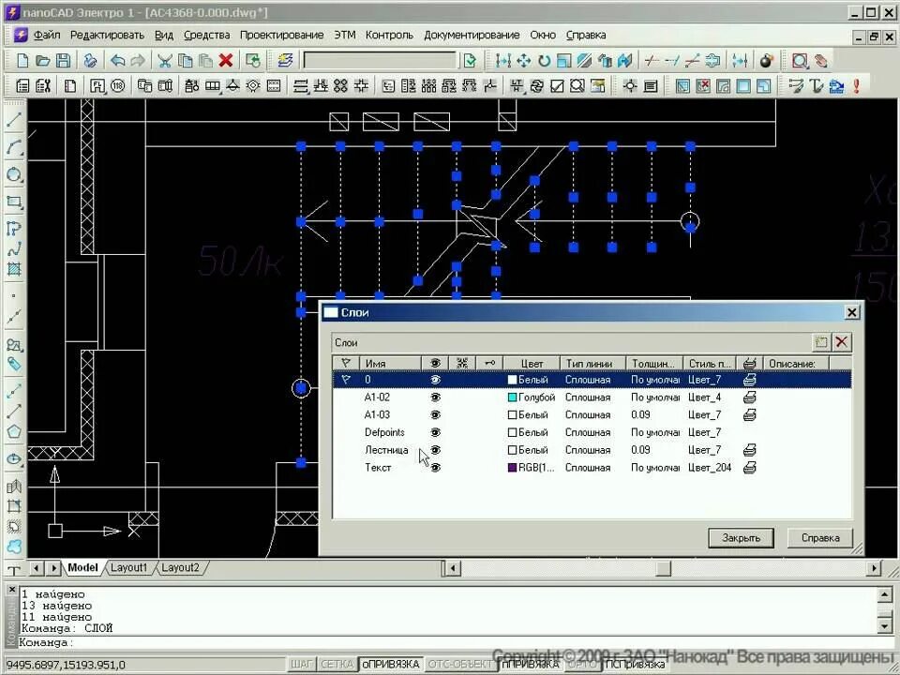Toggle visibility eye of layer 0
This screenshot has width=900, height=675.
[x=436, y=380]
